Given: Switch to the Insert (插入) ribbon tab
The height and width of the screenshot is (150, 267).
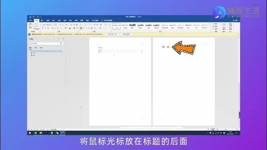Looking at the screenshot, I should coord(42,20).
